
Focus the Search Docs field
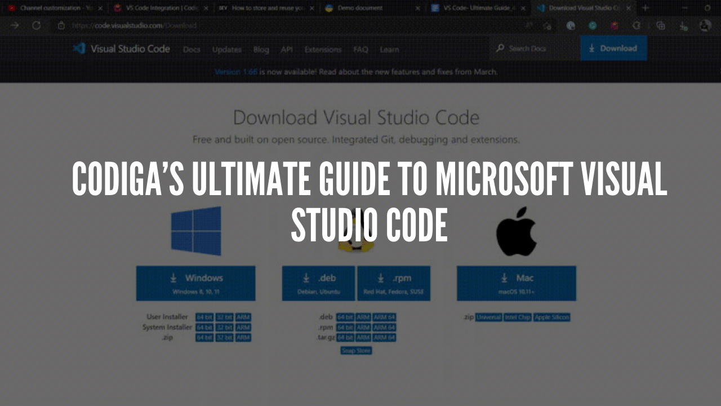tap(534, 48)
